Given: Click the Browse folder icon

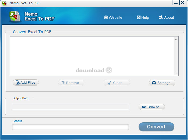Looking at the screenshot, I should point(144,107).
